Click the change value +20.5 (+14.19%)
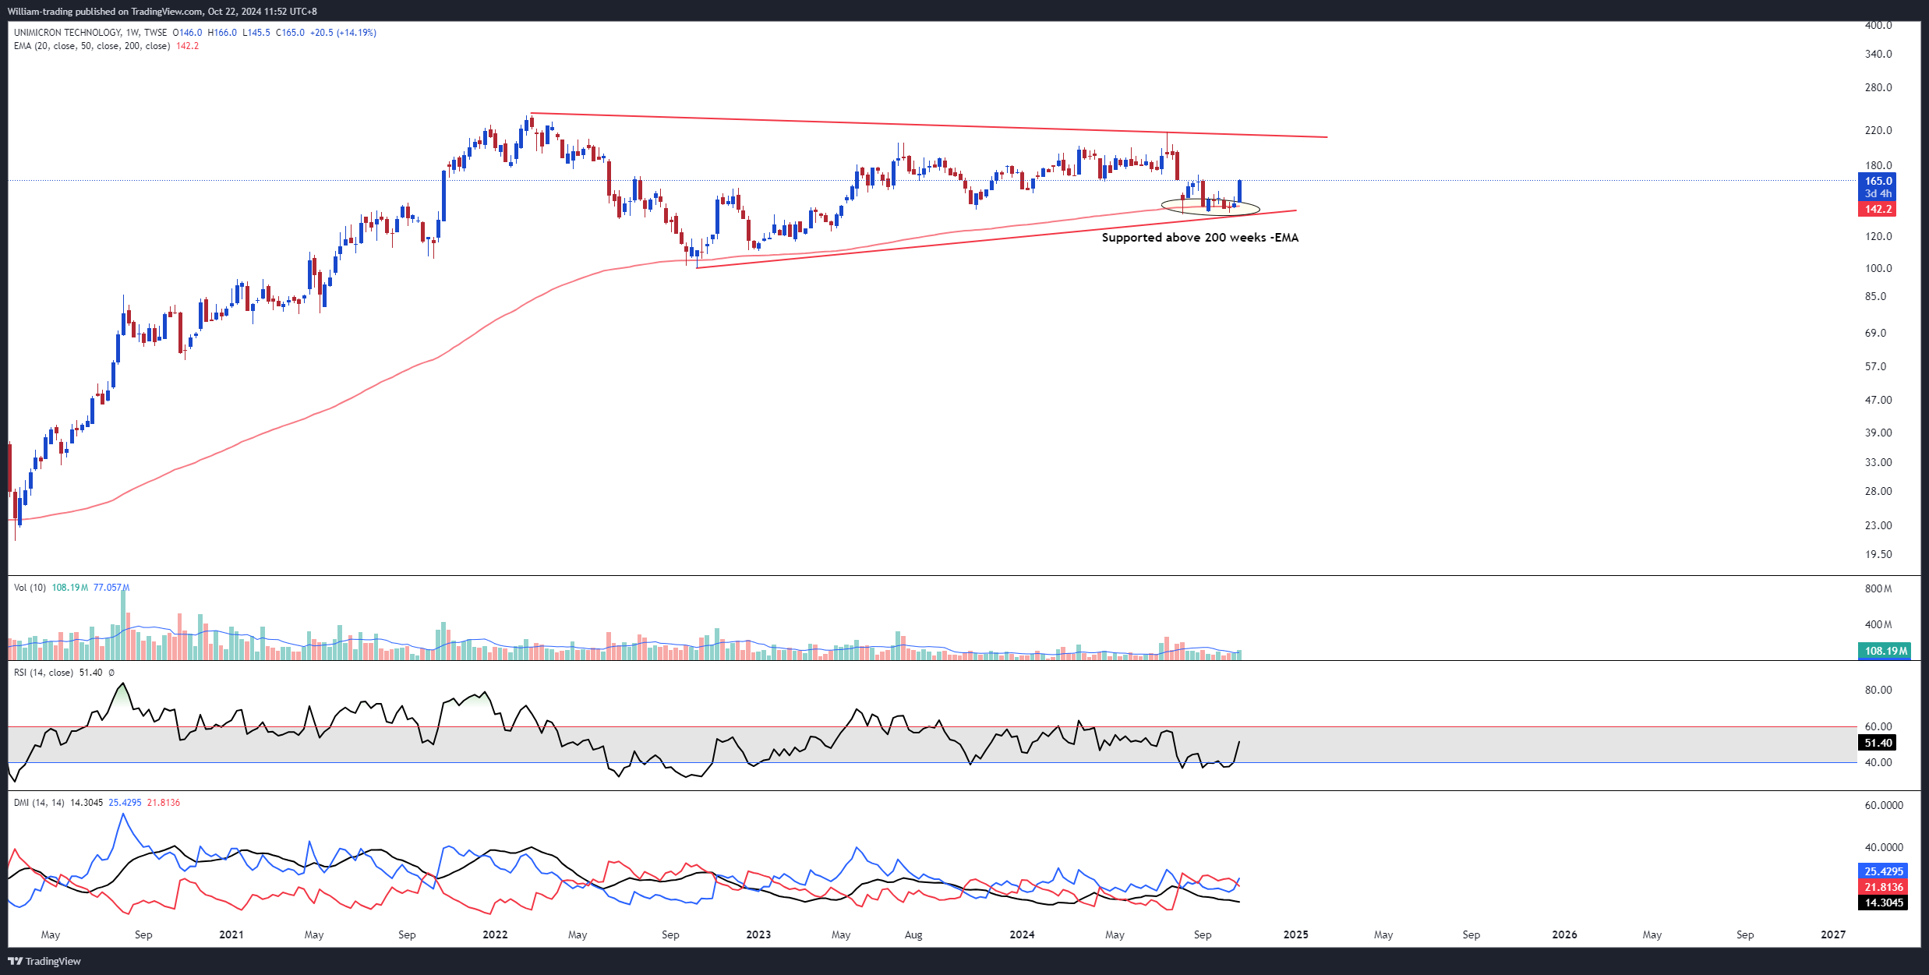Viewport: 1929px width, 975px height. pyautogui.click(x=343, y=33)
